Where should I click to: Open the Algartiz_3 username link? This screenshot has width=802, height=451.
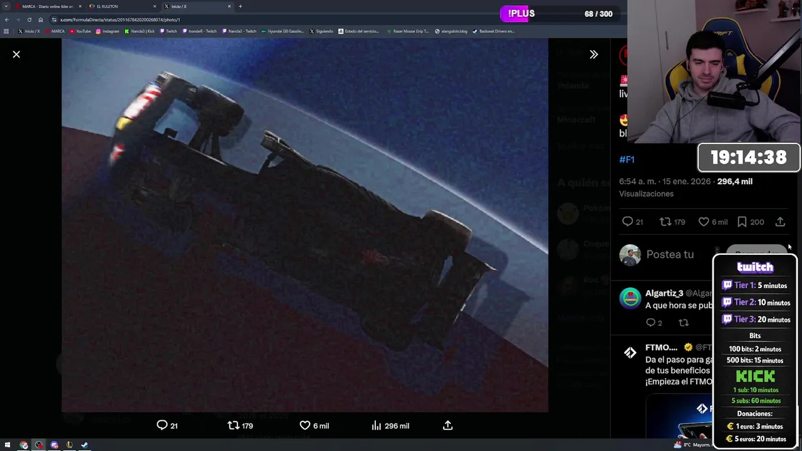point(664,293)
